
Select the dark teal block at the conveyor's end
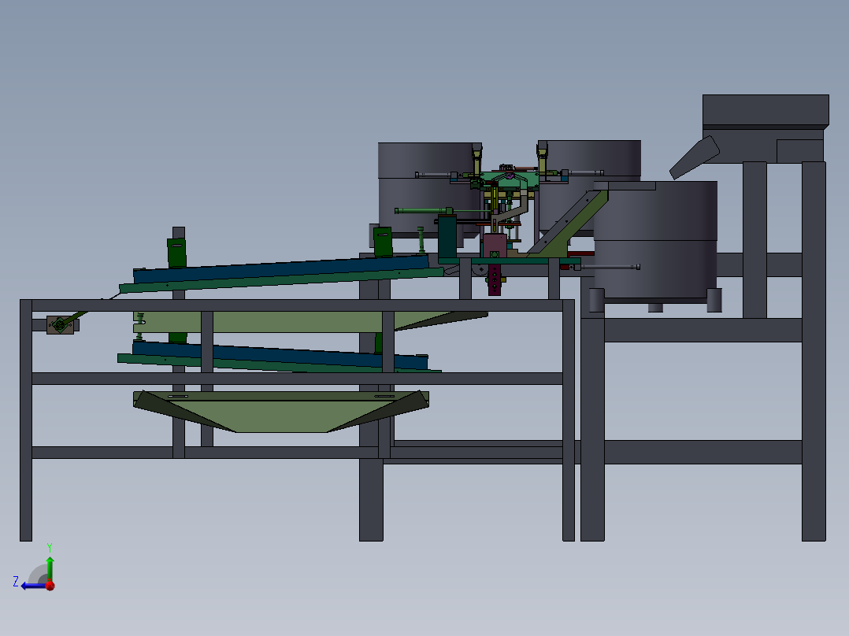point(447,237)
